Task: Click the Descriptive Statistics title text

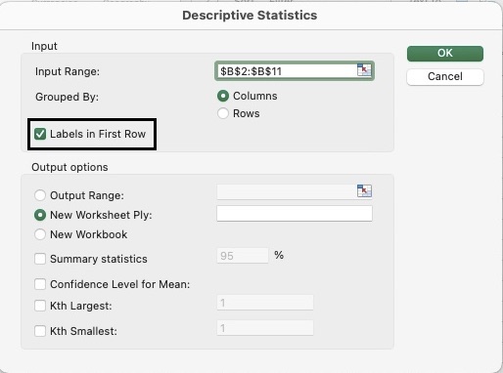Action: [250, 16]
